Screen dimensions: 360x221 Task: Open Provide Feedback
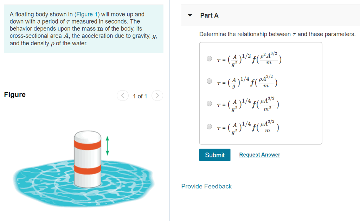pyautogui.click(x=206, y=186)
